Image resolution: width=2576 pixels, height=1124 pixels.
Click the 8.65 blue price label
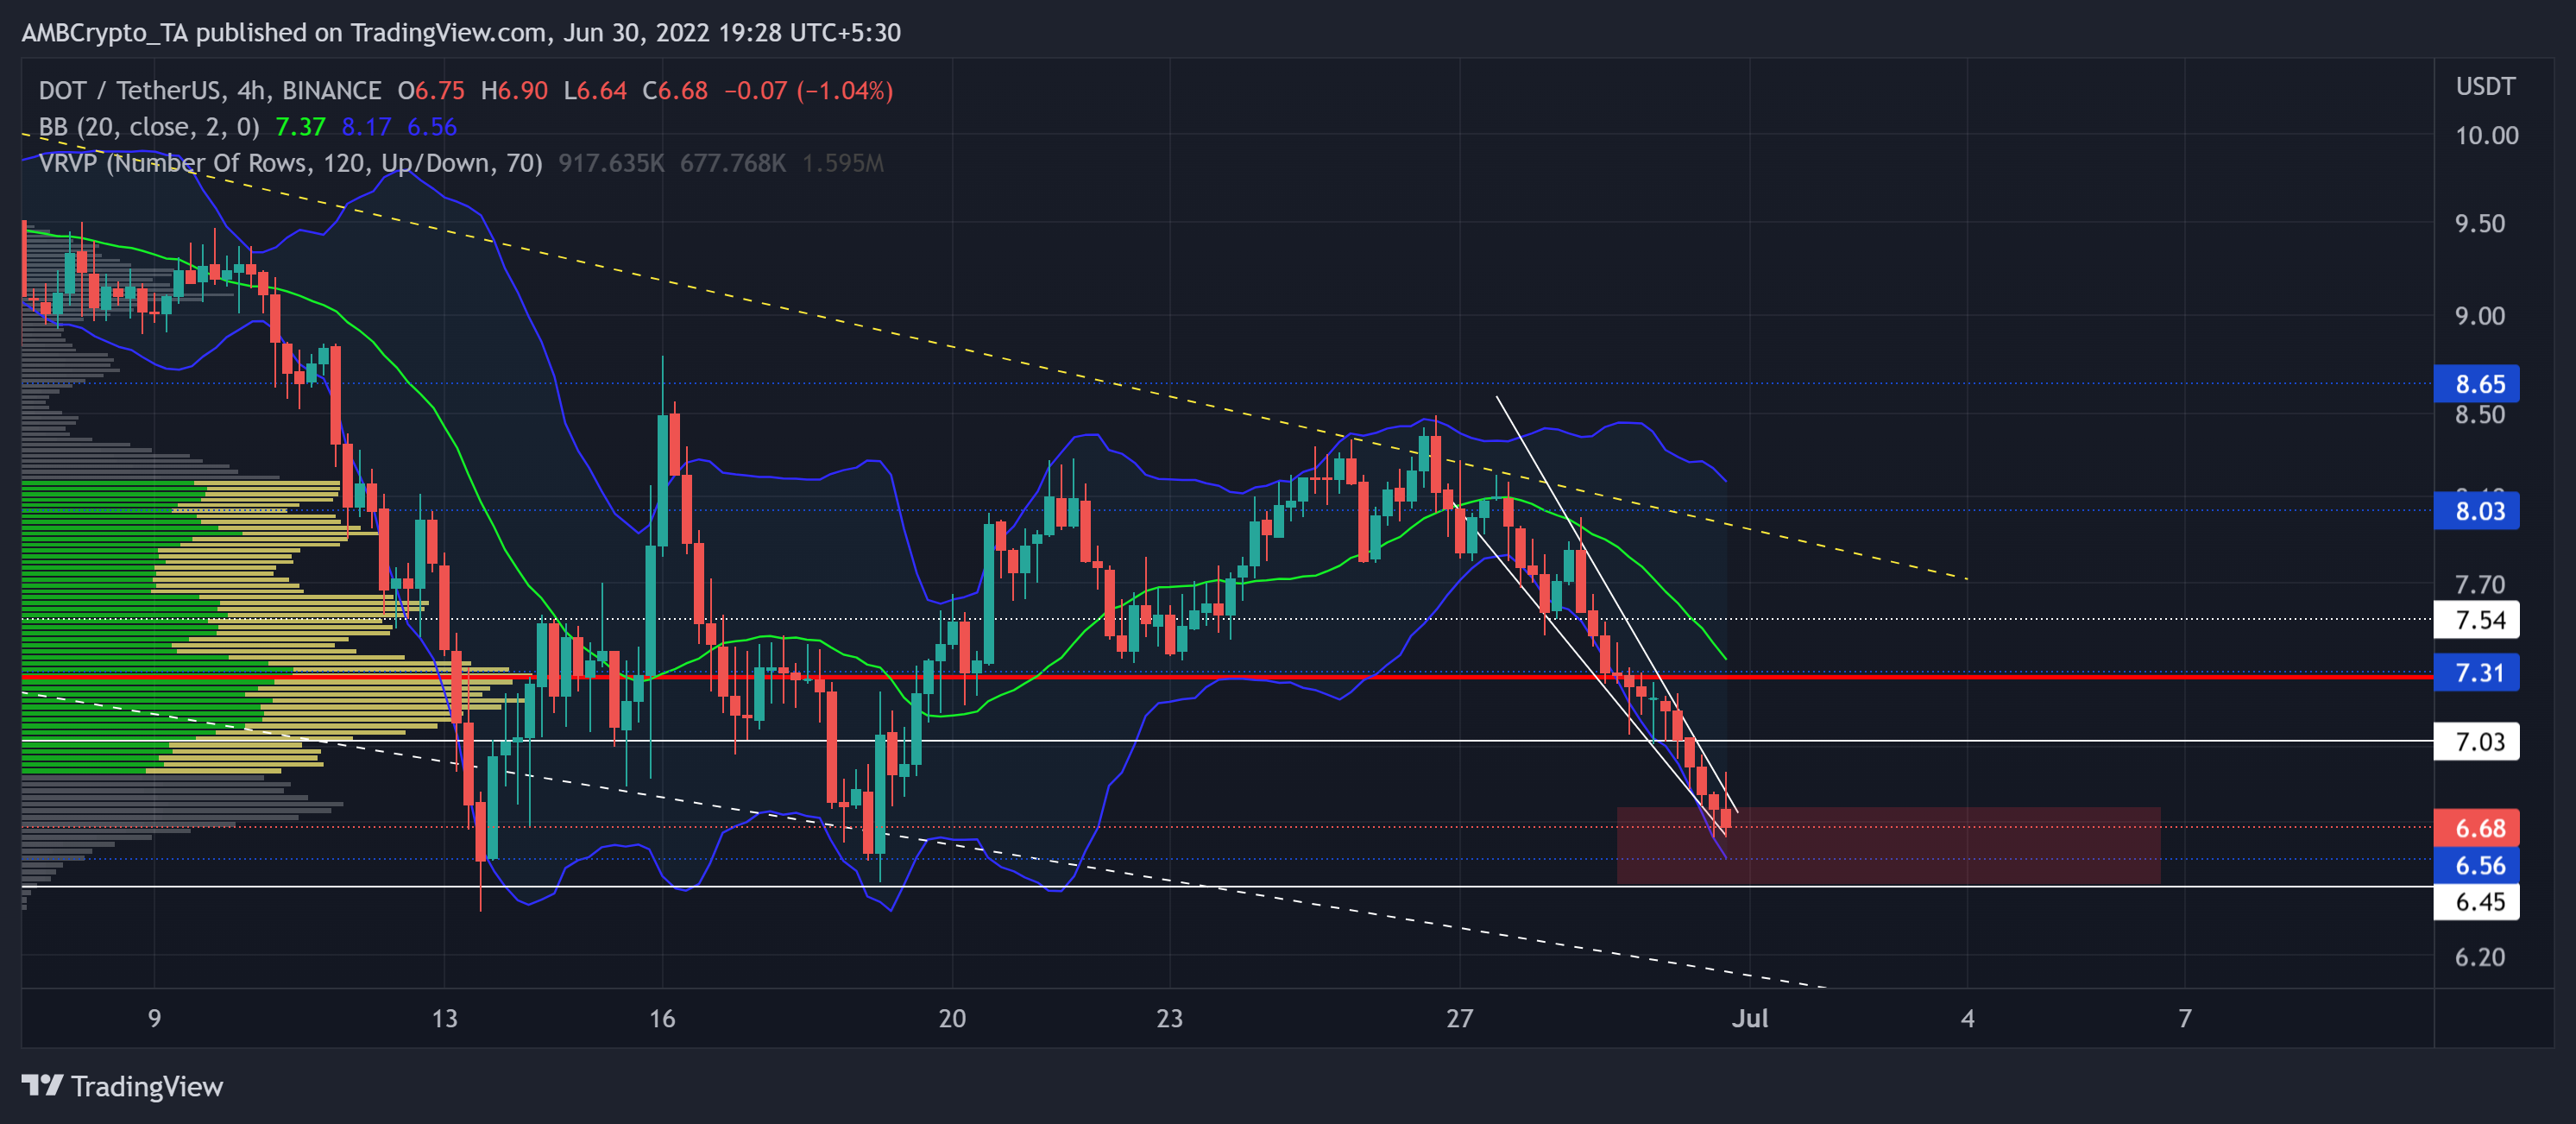click(x=2478, y=384)
